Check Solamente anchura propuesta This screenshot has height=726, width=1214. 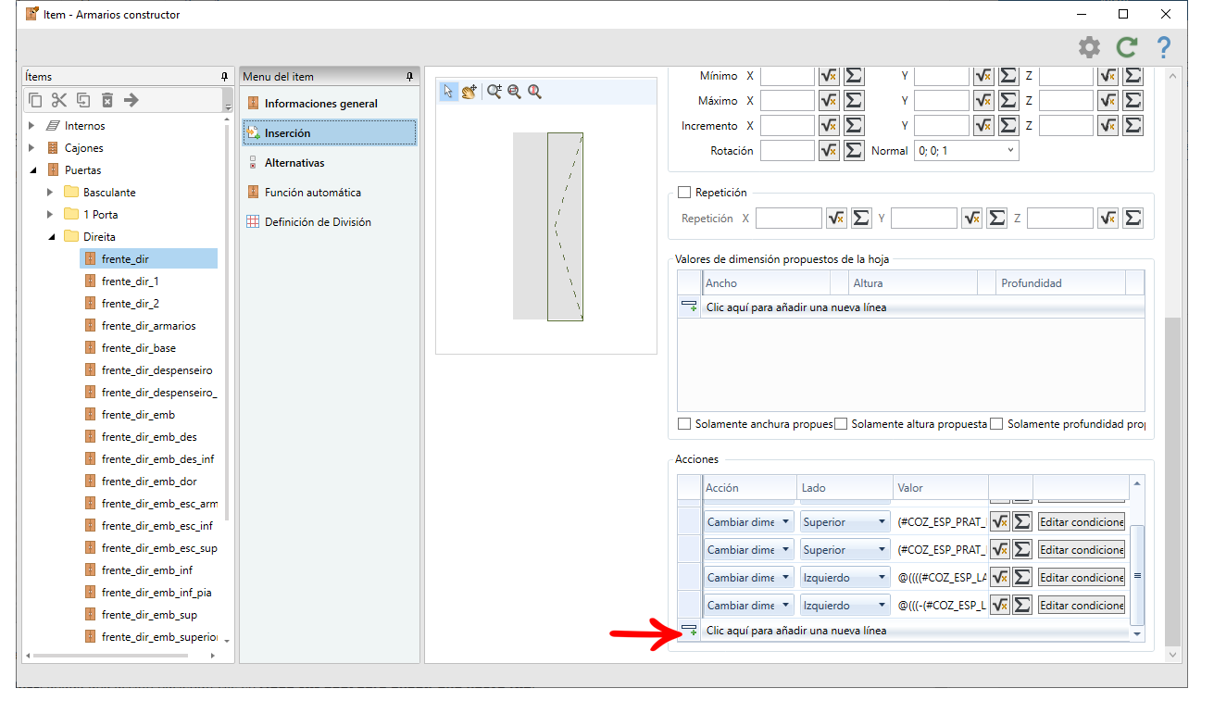tap(685, 424)
